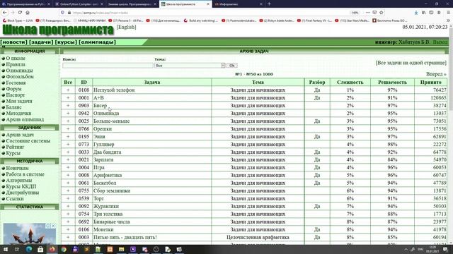Switch to the Информатикс tab
The height and width of the screenshot is (254, 453).
pos(238,4)
